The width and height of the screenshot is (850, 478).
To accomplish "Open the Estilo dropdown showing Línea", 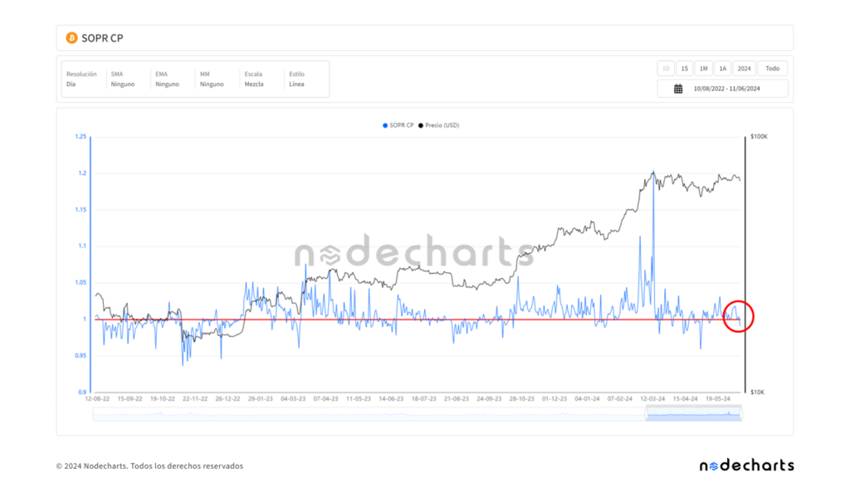I will 302,80.
